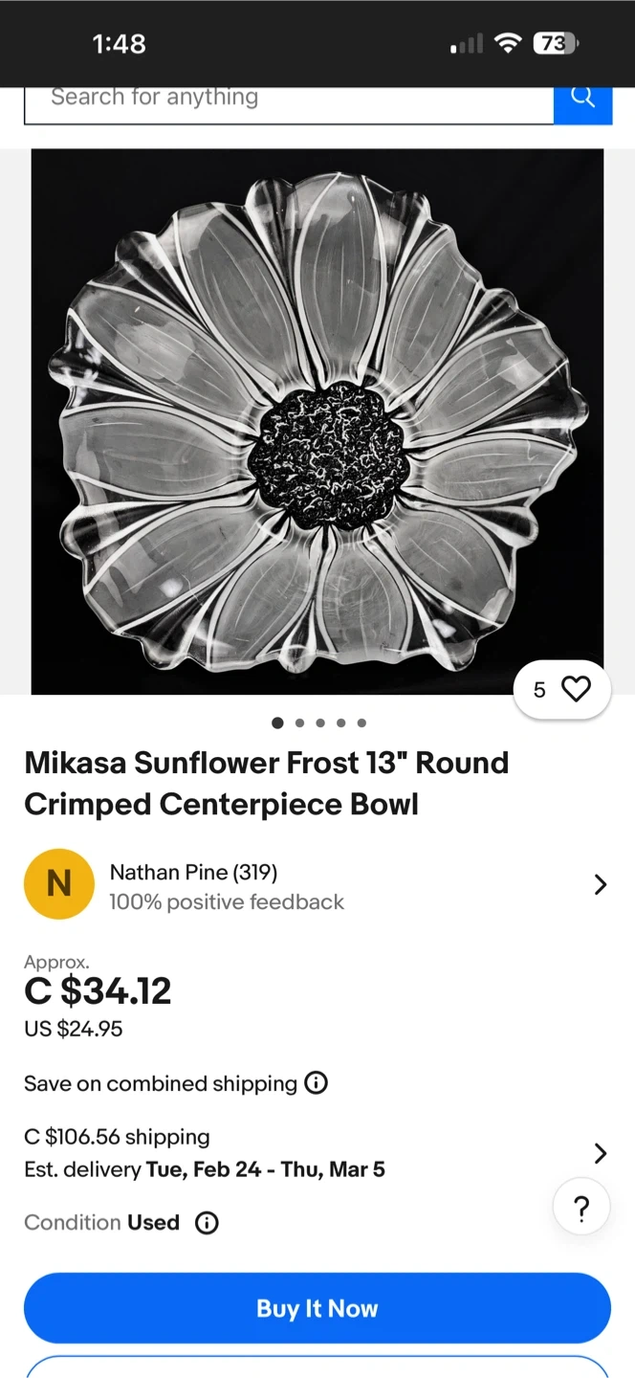Jump to last photo pagination dot
This screenshot has height=1378, width=635.
click(x=361, y=723)
